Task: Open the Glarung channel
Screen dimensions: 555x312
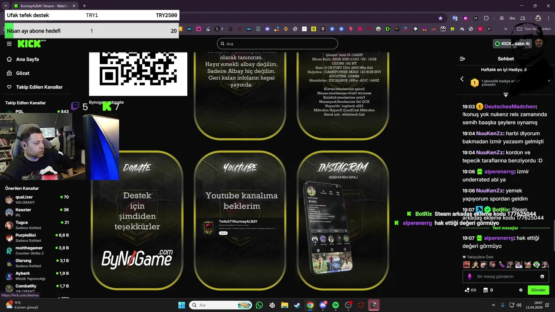Action: pos(37,263)
